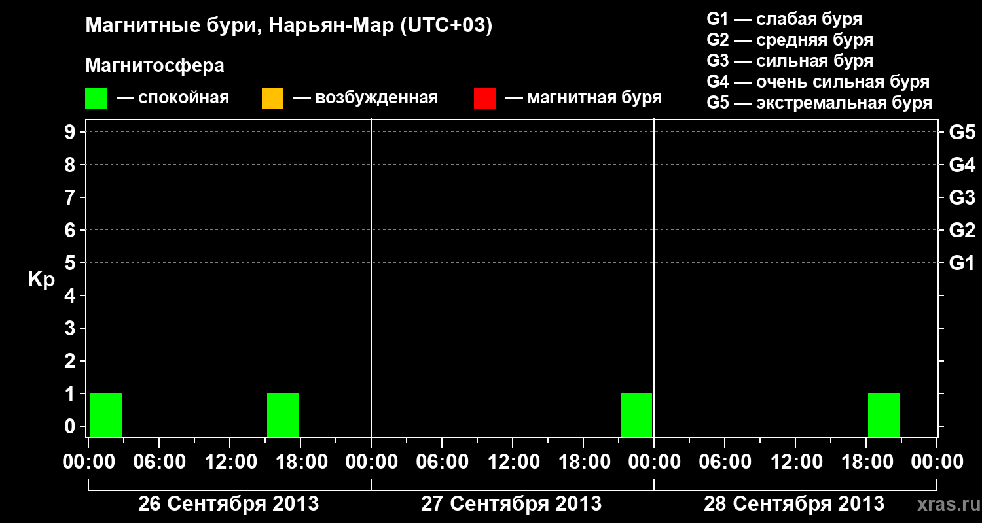
Task: Click the right-axis 'G4' storm level label
Action: [962, 165]
